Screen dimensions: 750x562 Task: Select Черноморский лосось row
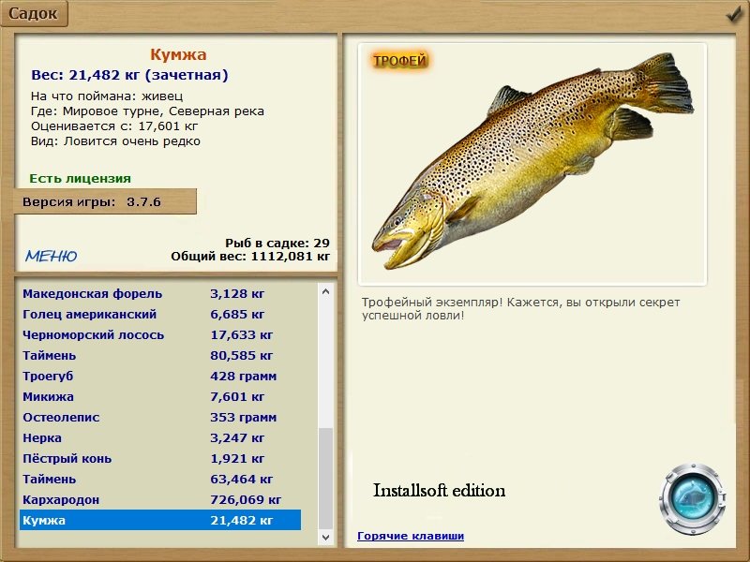(160, 335)
